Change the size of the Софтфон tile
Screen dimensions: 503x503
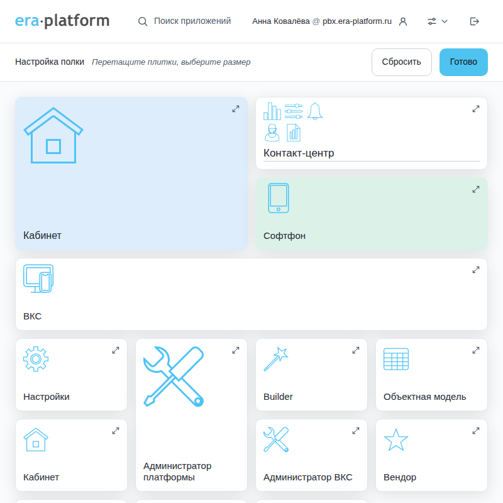pyautogui.click(x=476, y=190)
